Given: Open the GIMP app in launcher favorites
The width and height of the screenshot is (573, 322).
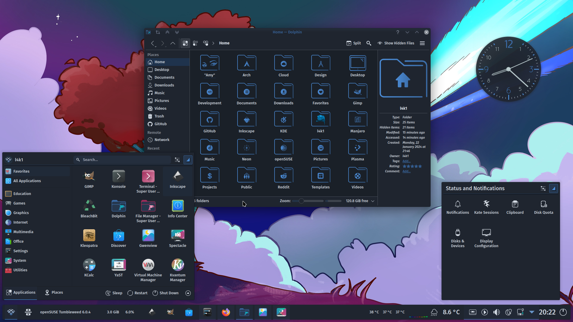Looking at the screenshot, I should [x=89, y=179].
